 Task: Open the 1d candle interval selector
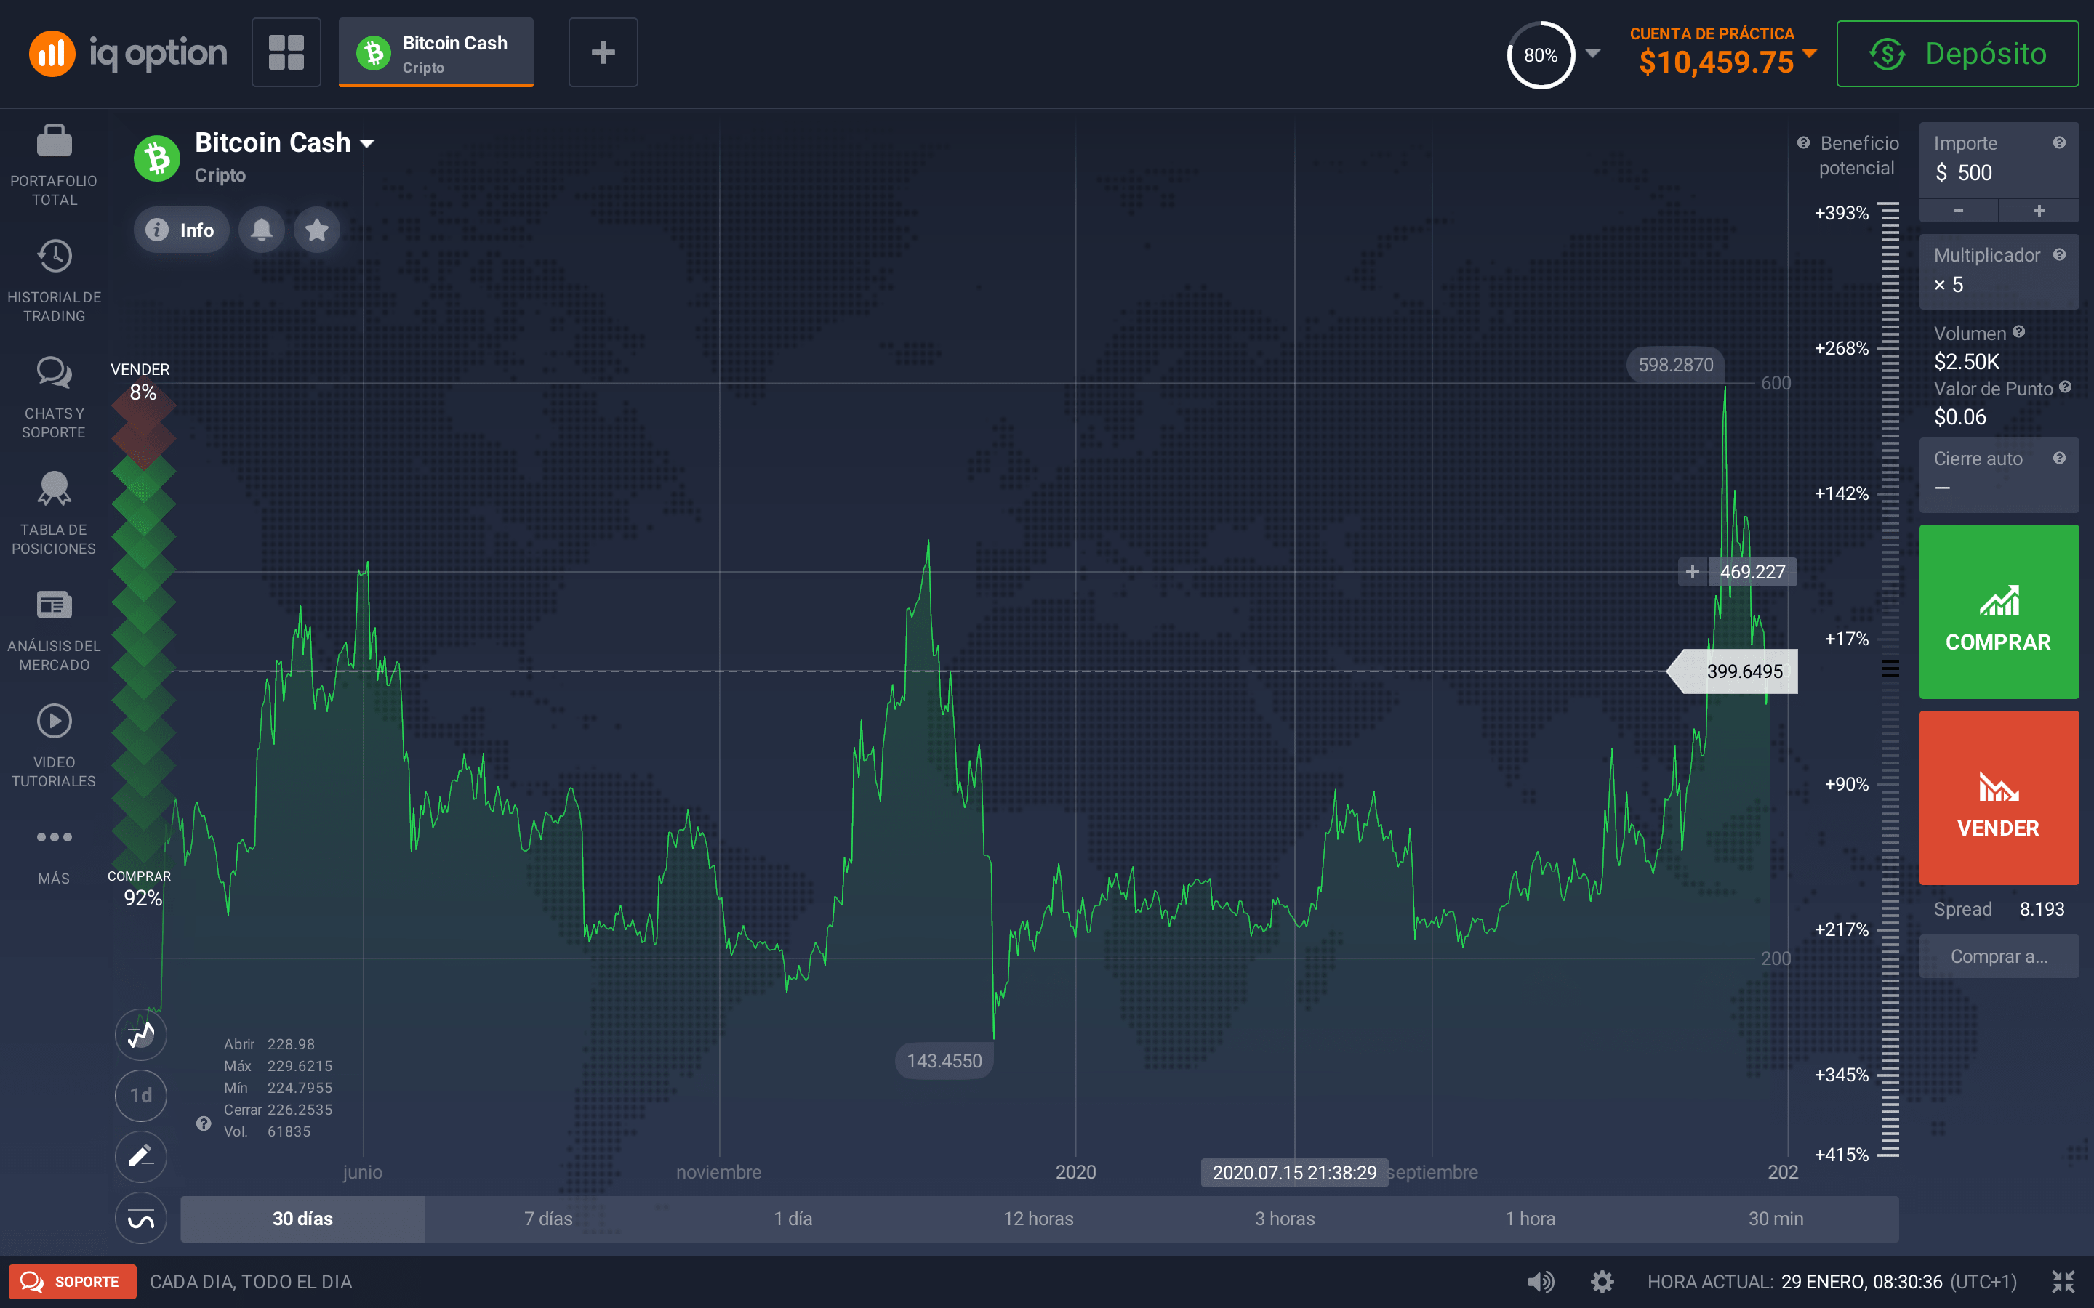141,1095
